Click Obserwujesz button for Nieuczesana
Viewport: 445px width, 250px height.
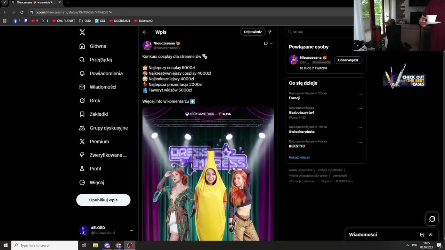click(348, 60)
